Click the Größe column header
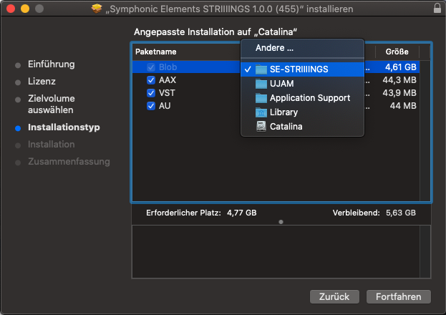 pos(397,52)
